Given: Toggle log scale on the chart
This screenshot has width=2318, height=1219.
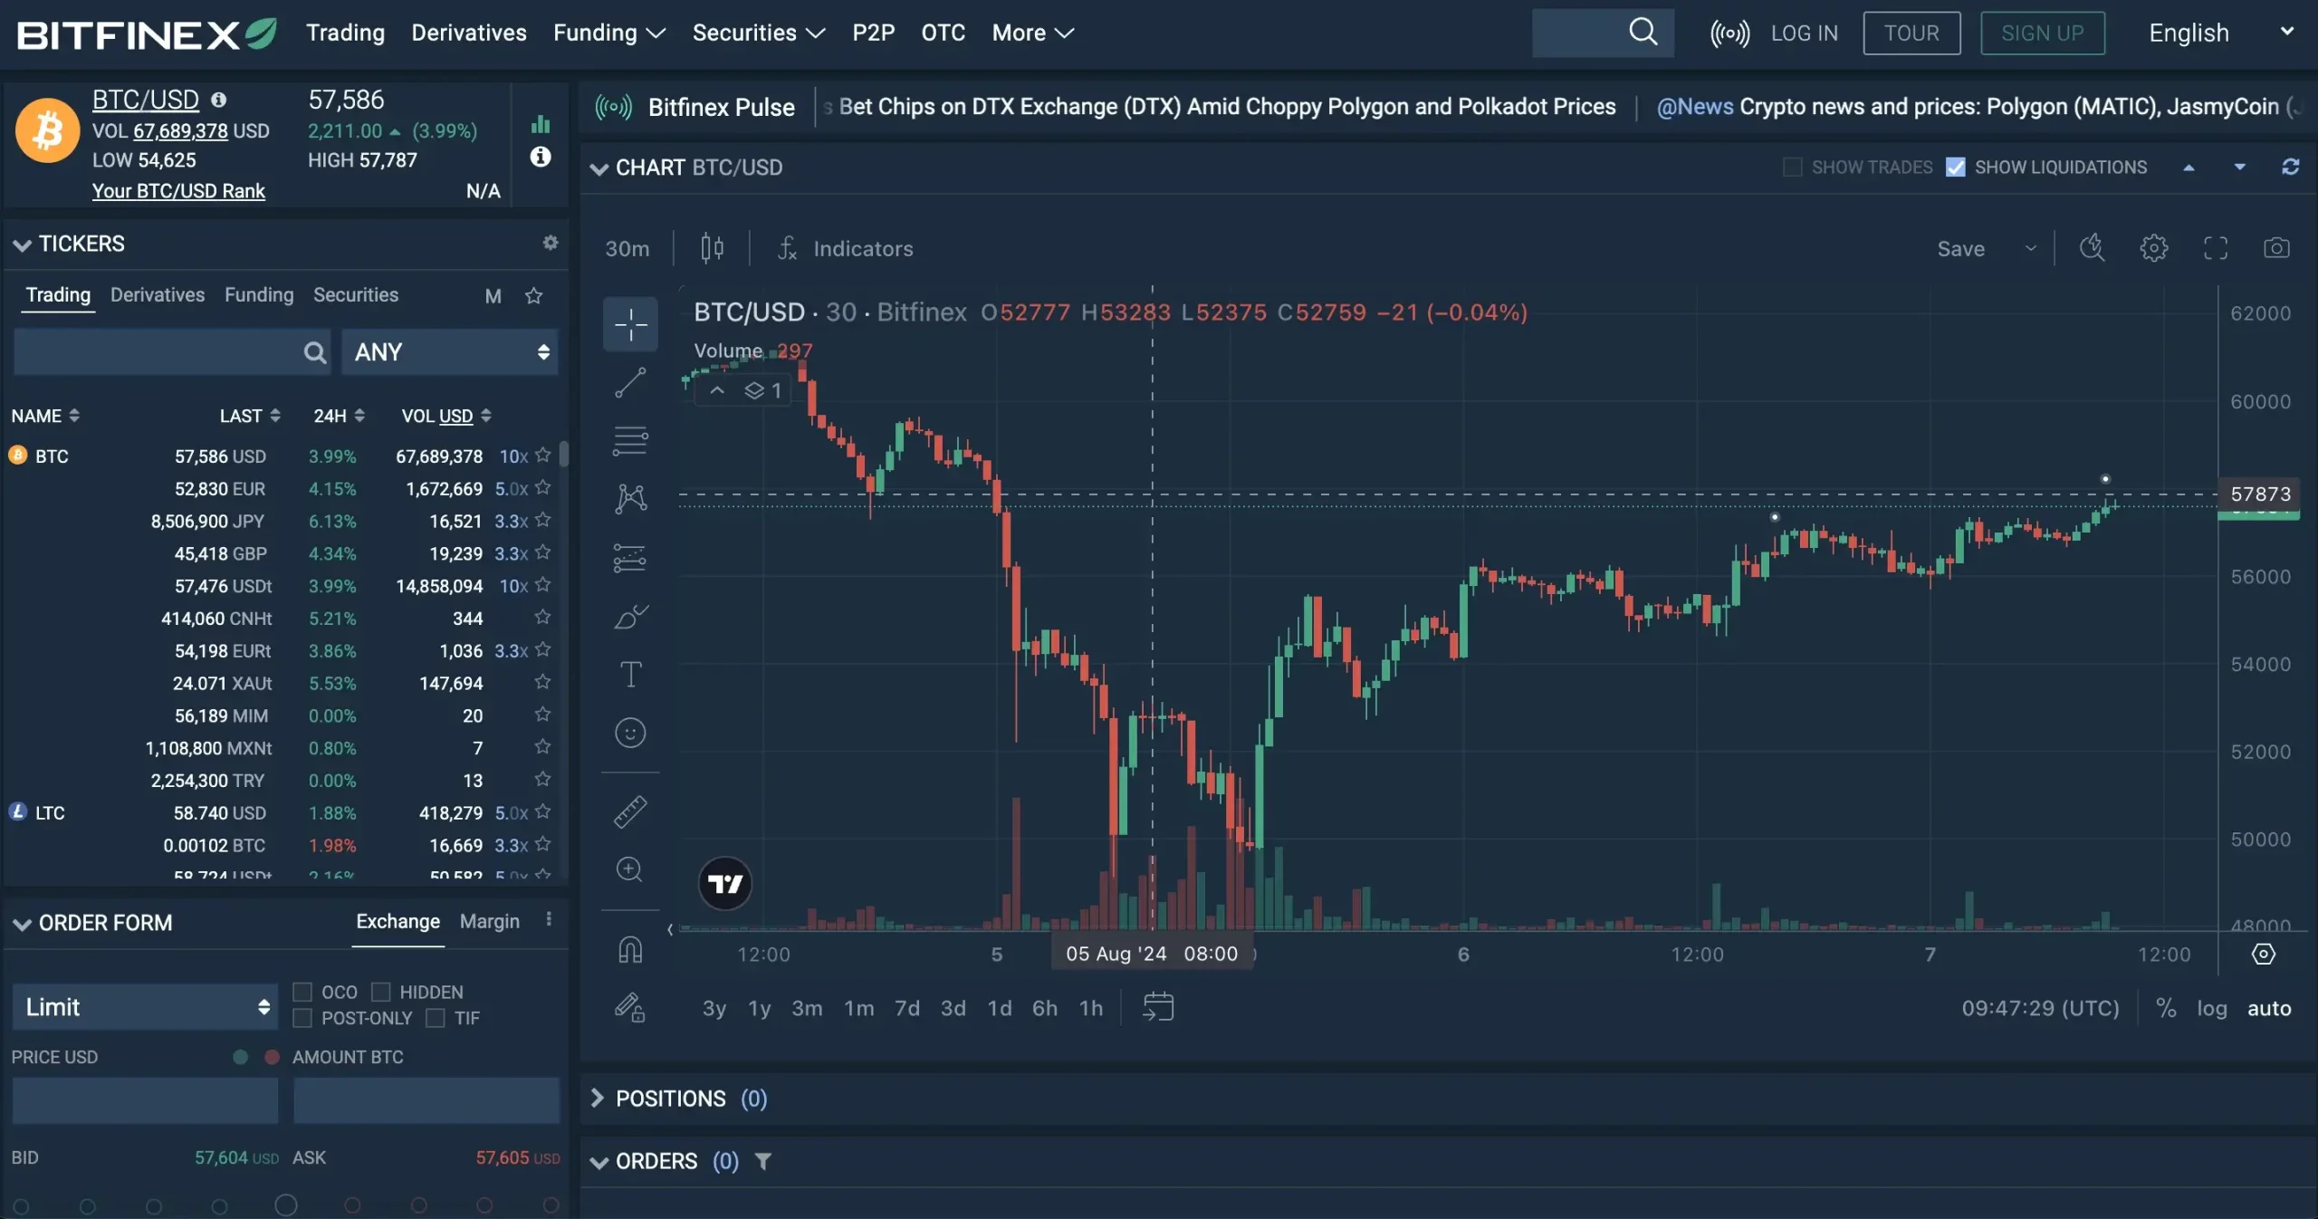Looking at the screenshot, I should pyautogui.click(x=2212, y=1008).
